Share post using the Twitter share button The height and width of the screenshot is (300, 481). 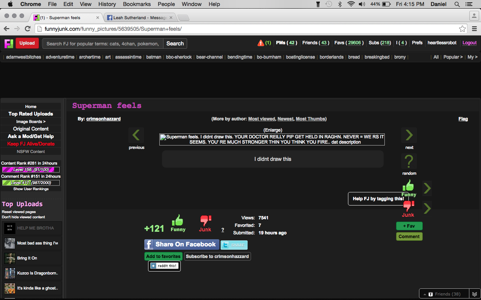[234, 245]
